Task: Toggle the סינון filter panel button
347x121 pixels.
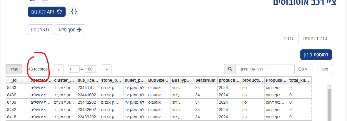Action: pyautogui.click(x=325, y=69)
